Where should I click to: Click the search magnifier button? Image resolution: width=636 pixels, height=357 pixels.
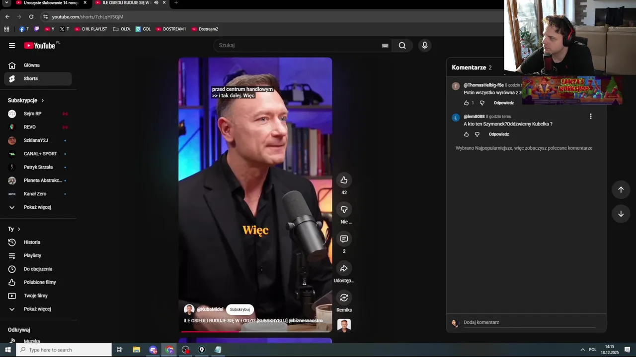click(x=402, y=46)
